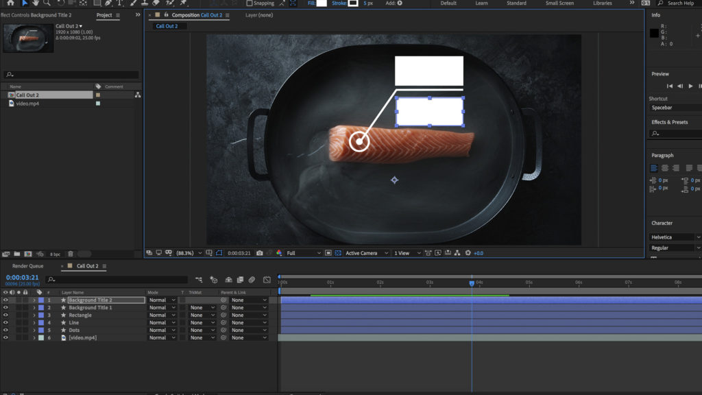
Task: Open the Active Camera view dropdown
Action: point(366,253)
